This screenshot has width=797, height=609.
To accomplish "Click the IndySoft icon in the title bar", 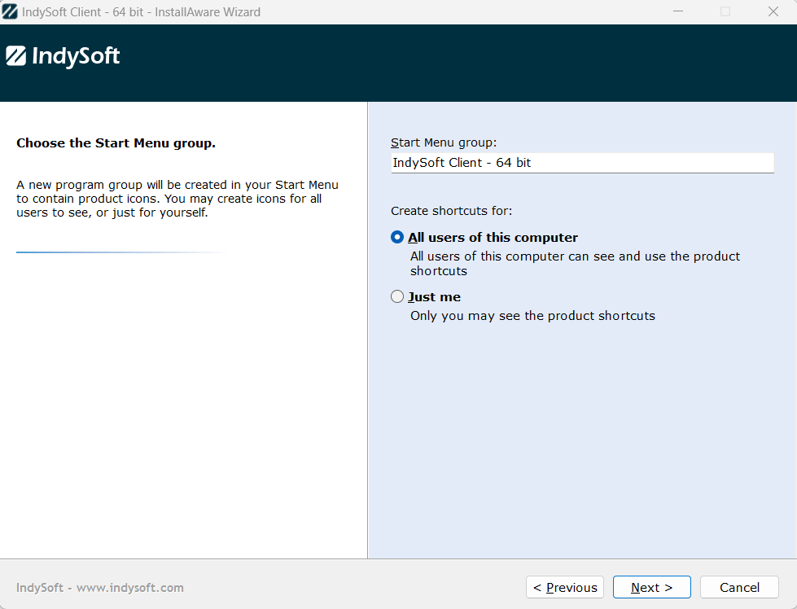I will 11,12.
